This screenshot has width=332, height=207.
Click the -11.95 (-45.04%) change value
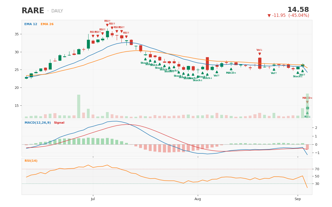[290, 15]
